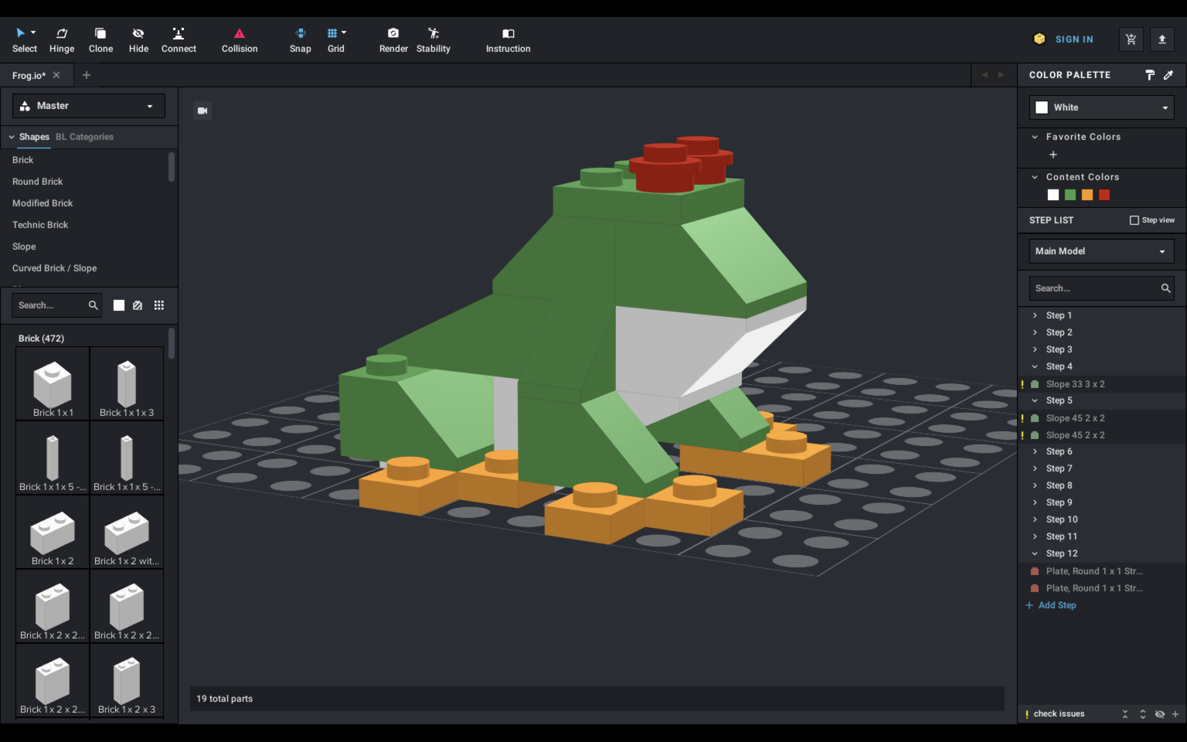Run the Stability test
Screen dimensions: 1187x742
(x=433, y=39)
